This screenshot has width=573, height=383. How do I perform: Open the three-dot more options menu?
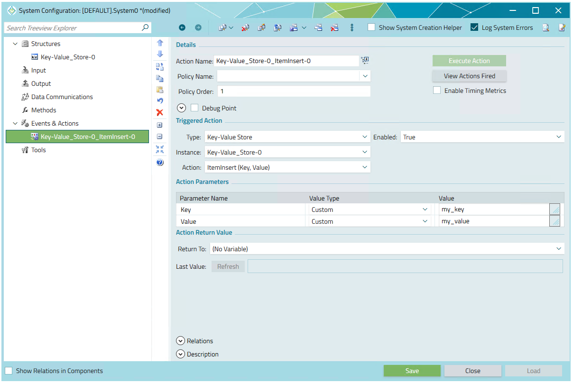tap(351, 27)
